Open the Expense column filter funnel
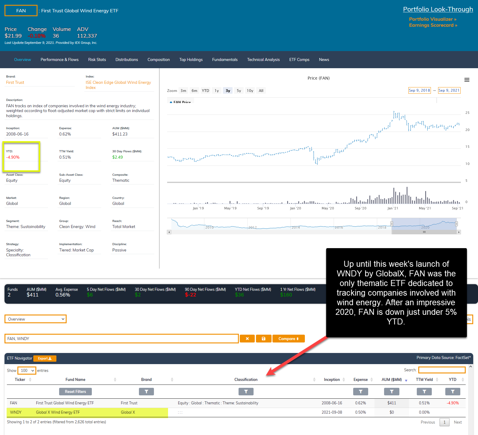The image size is (478, 435). pos(361,391)
